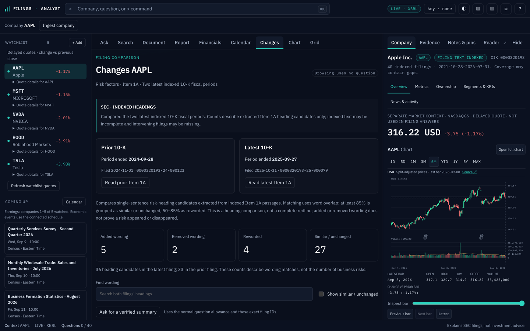Toggle the light/dark theme half-circle icon
Viewport: 530px width, 331px height.
pos(464,9)
